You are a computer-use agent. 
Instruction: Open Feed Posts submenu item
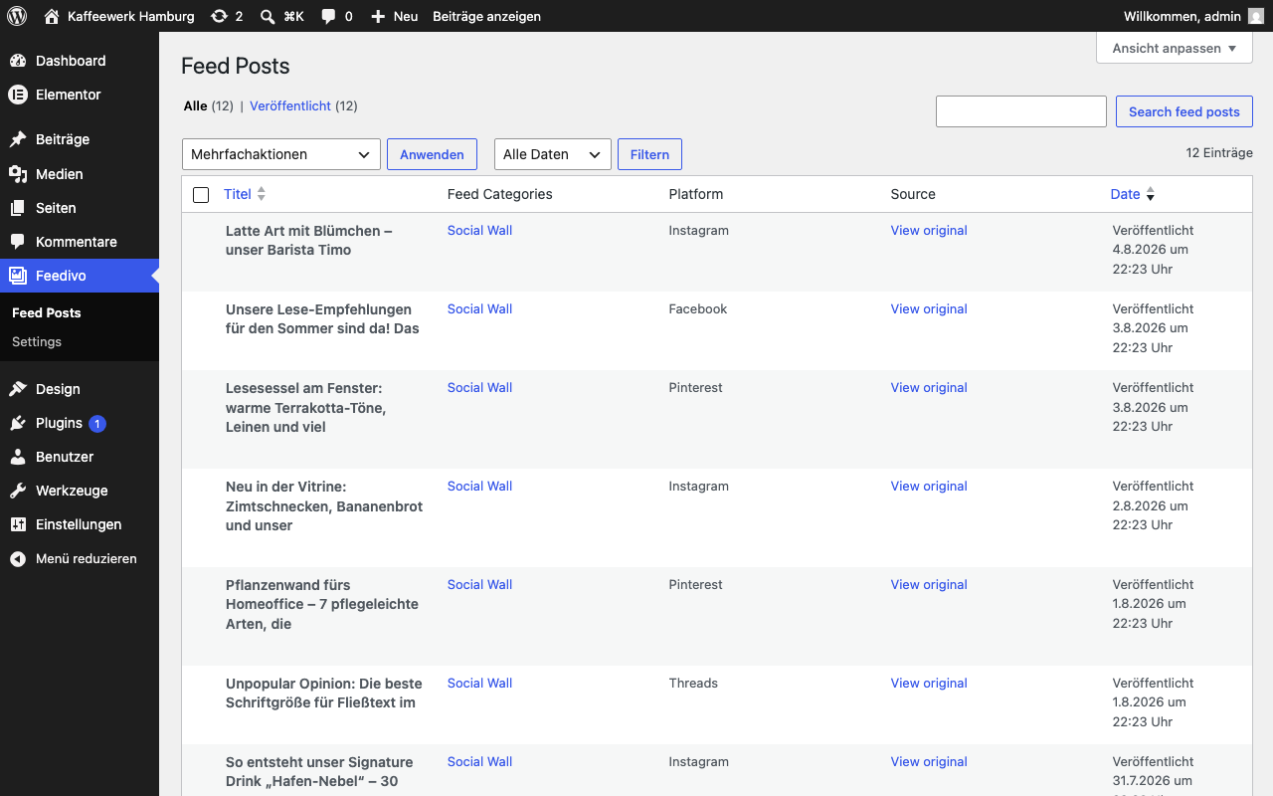point(47,312)
